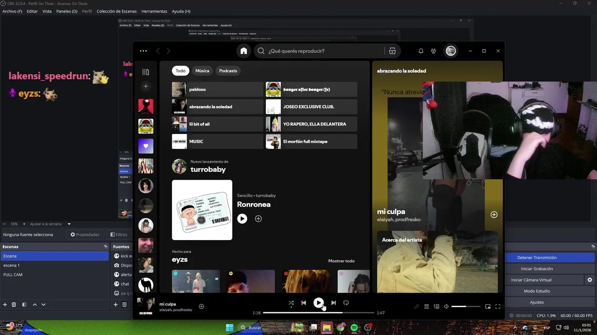Add Ronronea to library with plus icon

258,219
